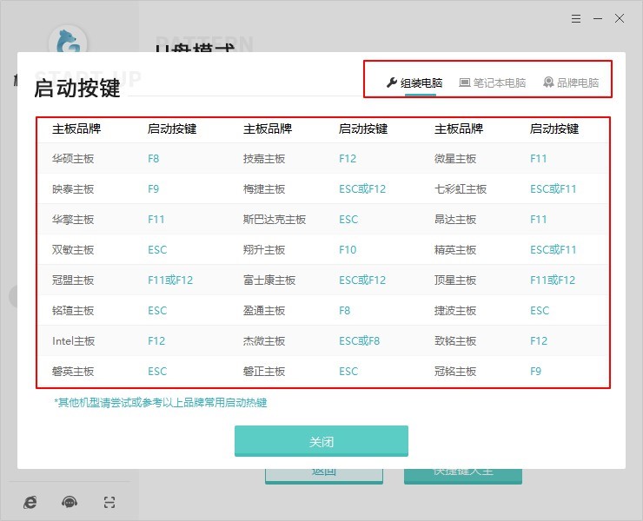Select the 微星主板 brand cell
Image resolution: width=643 pixels, height=521 pixels.
coord(455,159)
